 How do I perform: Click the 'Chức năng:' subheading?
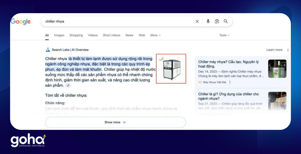[x=55, y=103]
